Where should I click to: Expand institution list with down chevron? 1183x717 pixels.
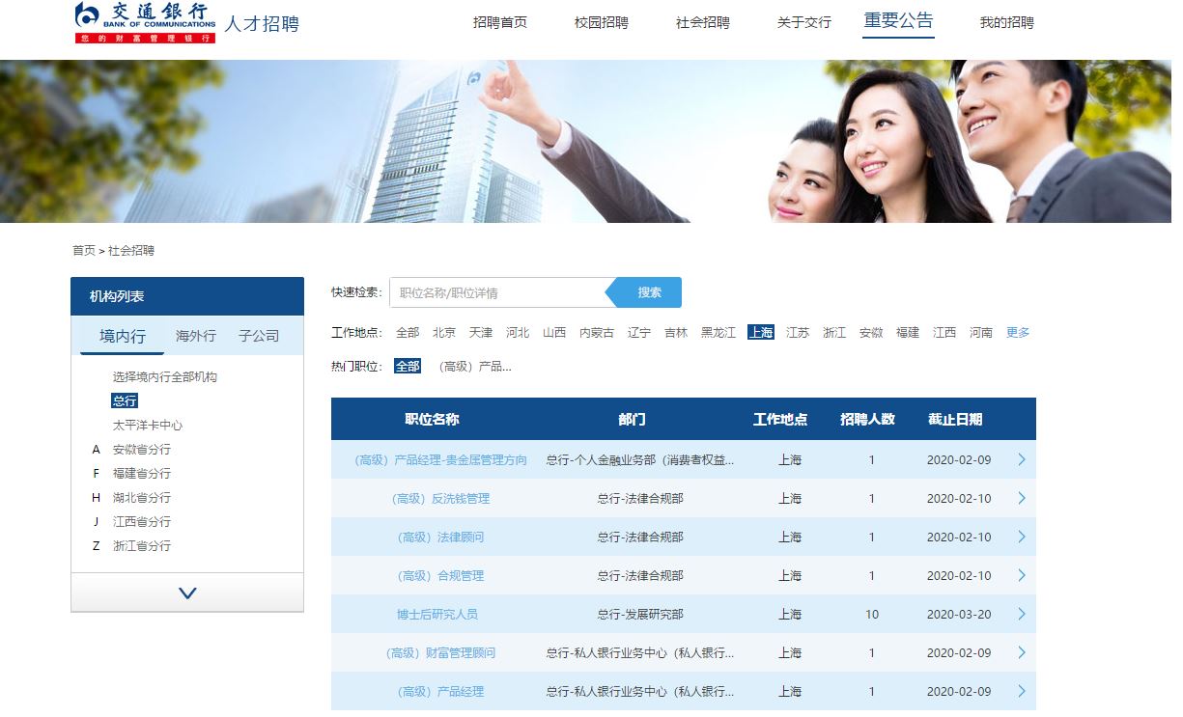(187, 593)
